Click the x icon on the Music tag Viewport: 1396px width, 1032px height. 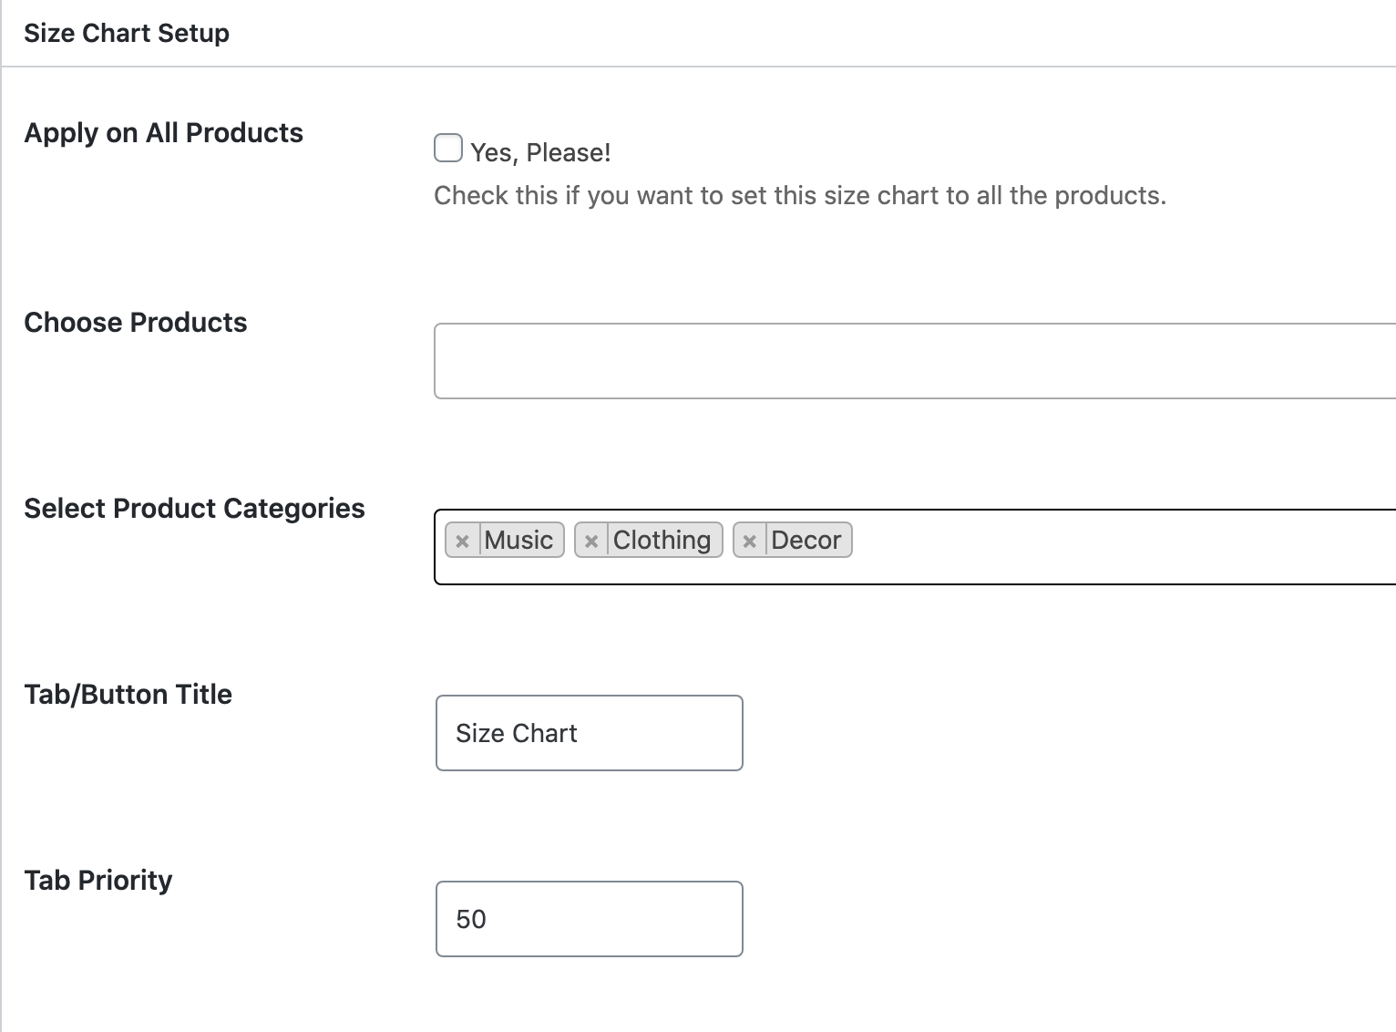pyautogui.click(x=464, y=540)
